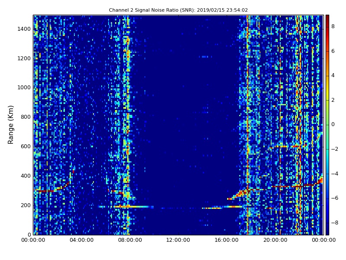Click the colorbar label 0
The width and height of the screenshot is (346, 260).
point(333,124)
